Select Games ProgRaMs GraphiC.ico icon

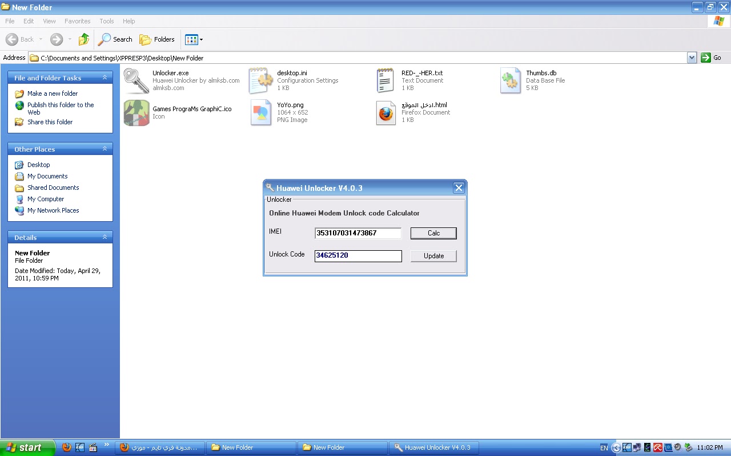click(x=136, y=113)
